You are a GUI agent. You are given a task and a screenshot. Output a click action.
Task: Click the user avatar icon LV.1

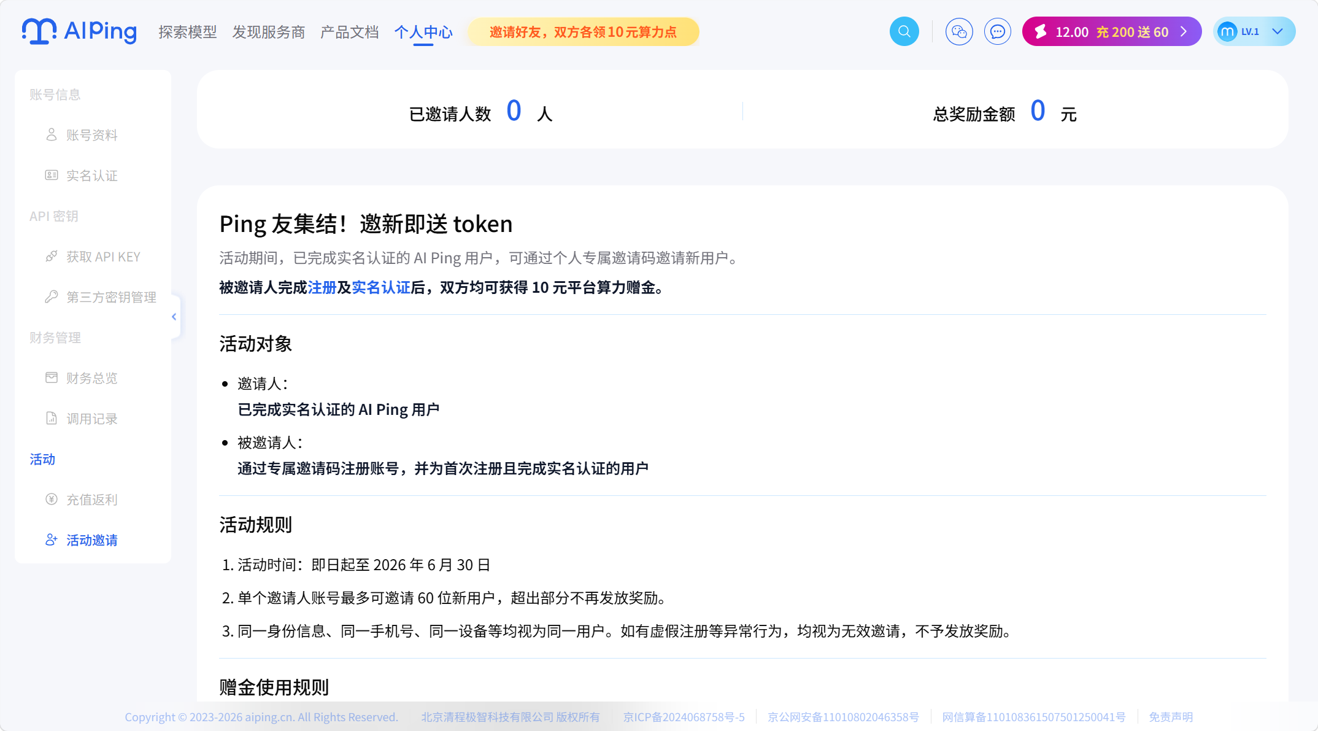(1227, 31)
